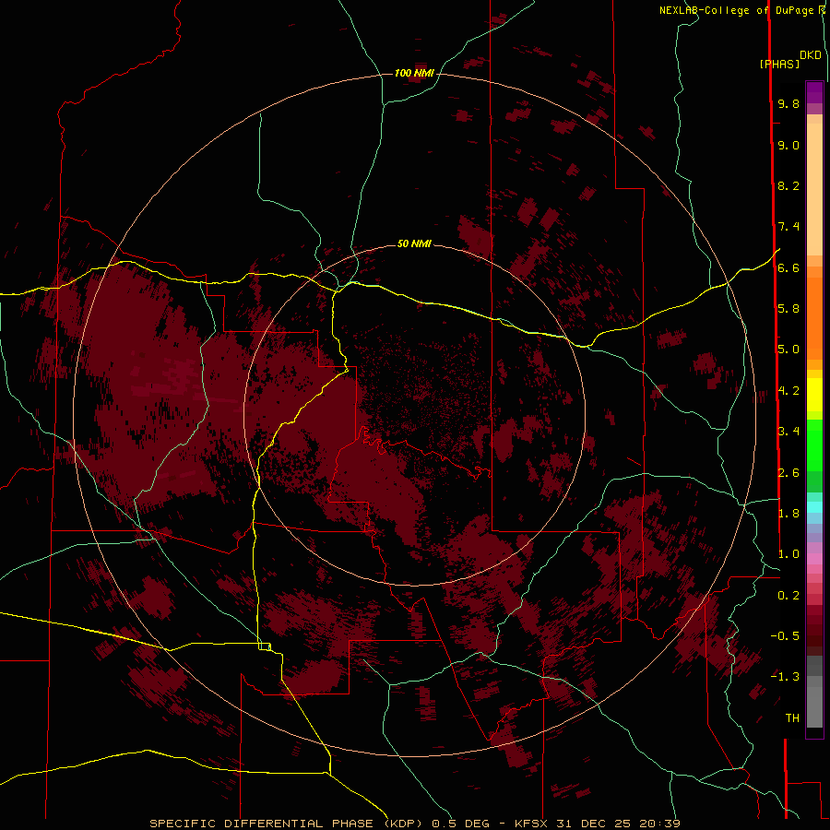
Task: Select the 1.0 legend value
Action: 788,554
